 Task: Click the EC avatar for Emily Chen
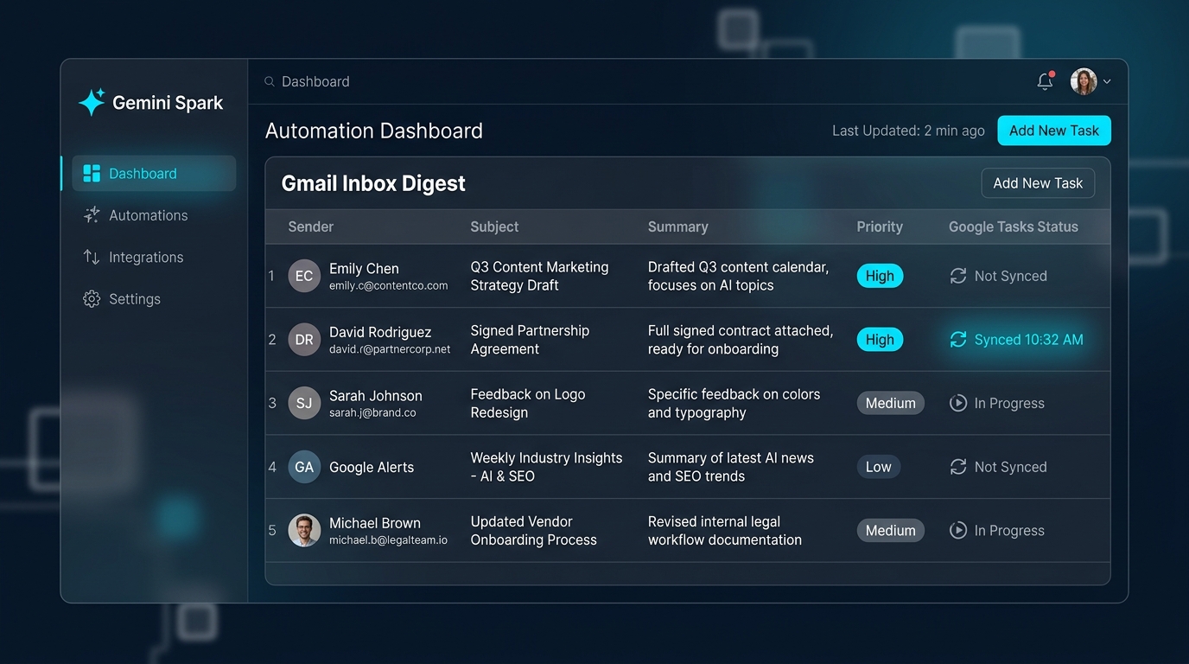304,276
